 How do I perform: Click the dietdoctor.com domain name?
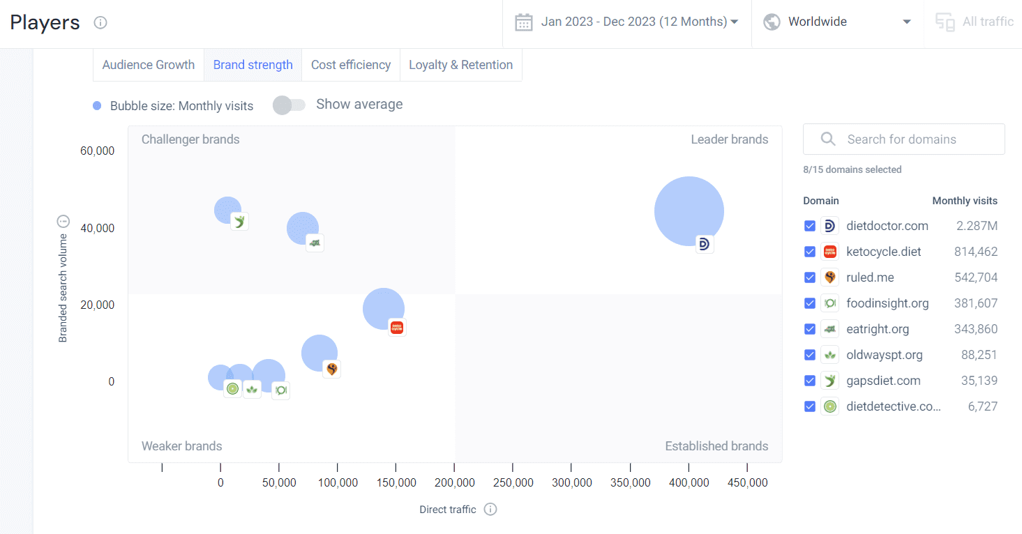[x=887, y=226]
